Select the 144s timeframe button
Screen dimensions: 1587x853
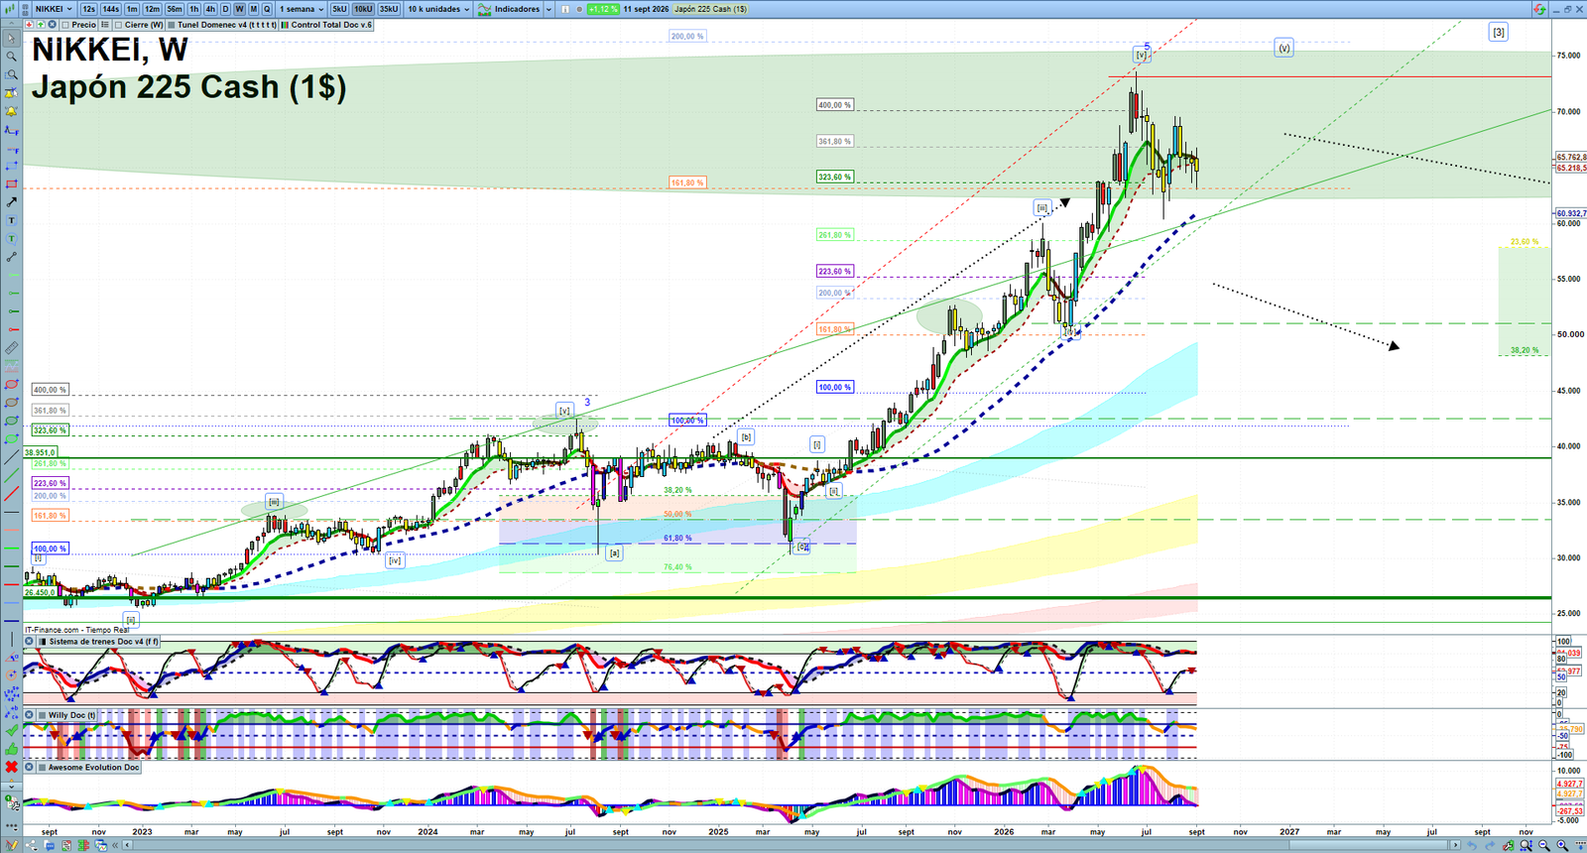110,9
